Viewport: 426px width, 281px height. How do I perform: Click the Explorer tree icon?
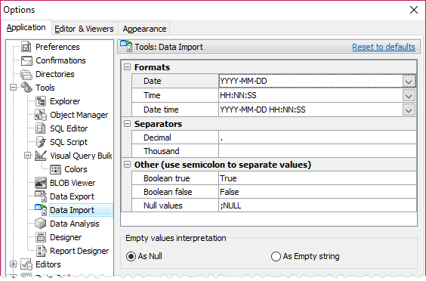click(x=41, y=101)
